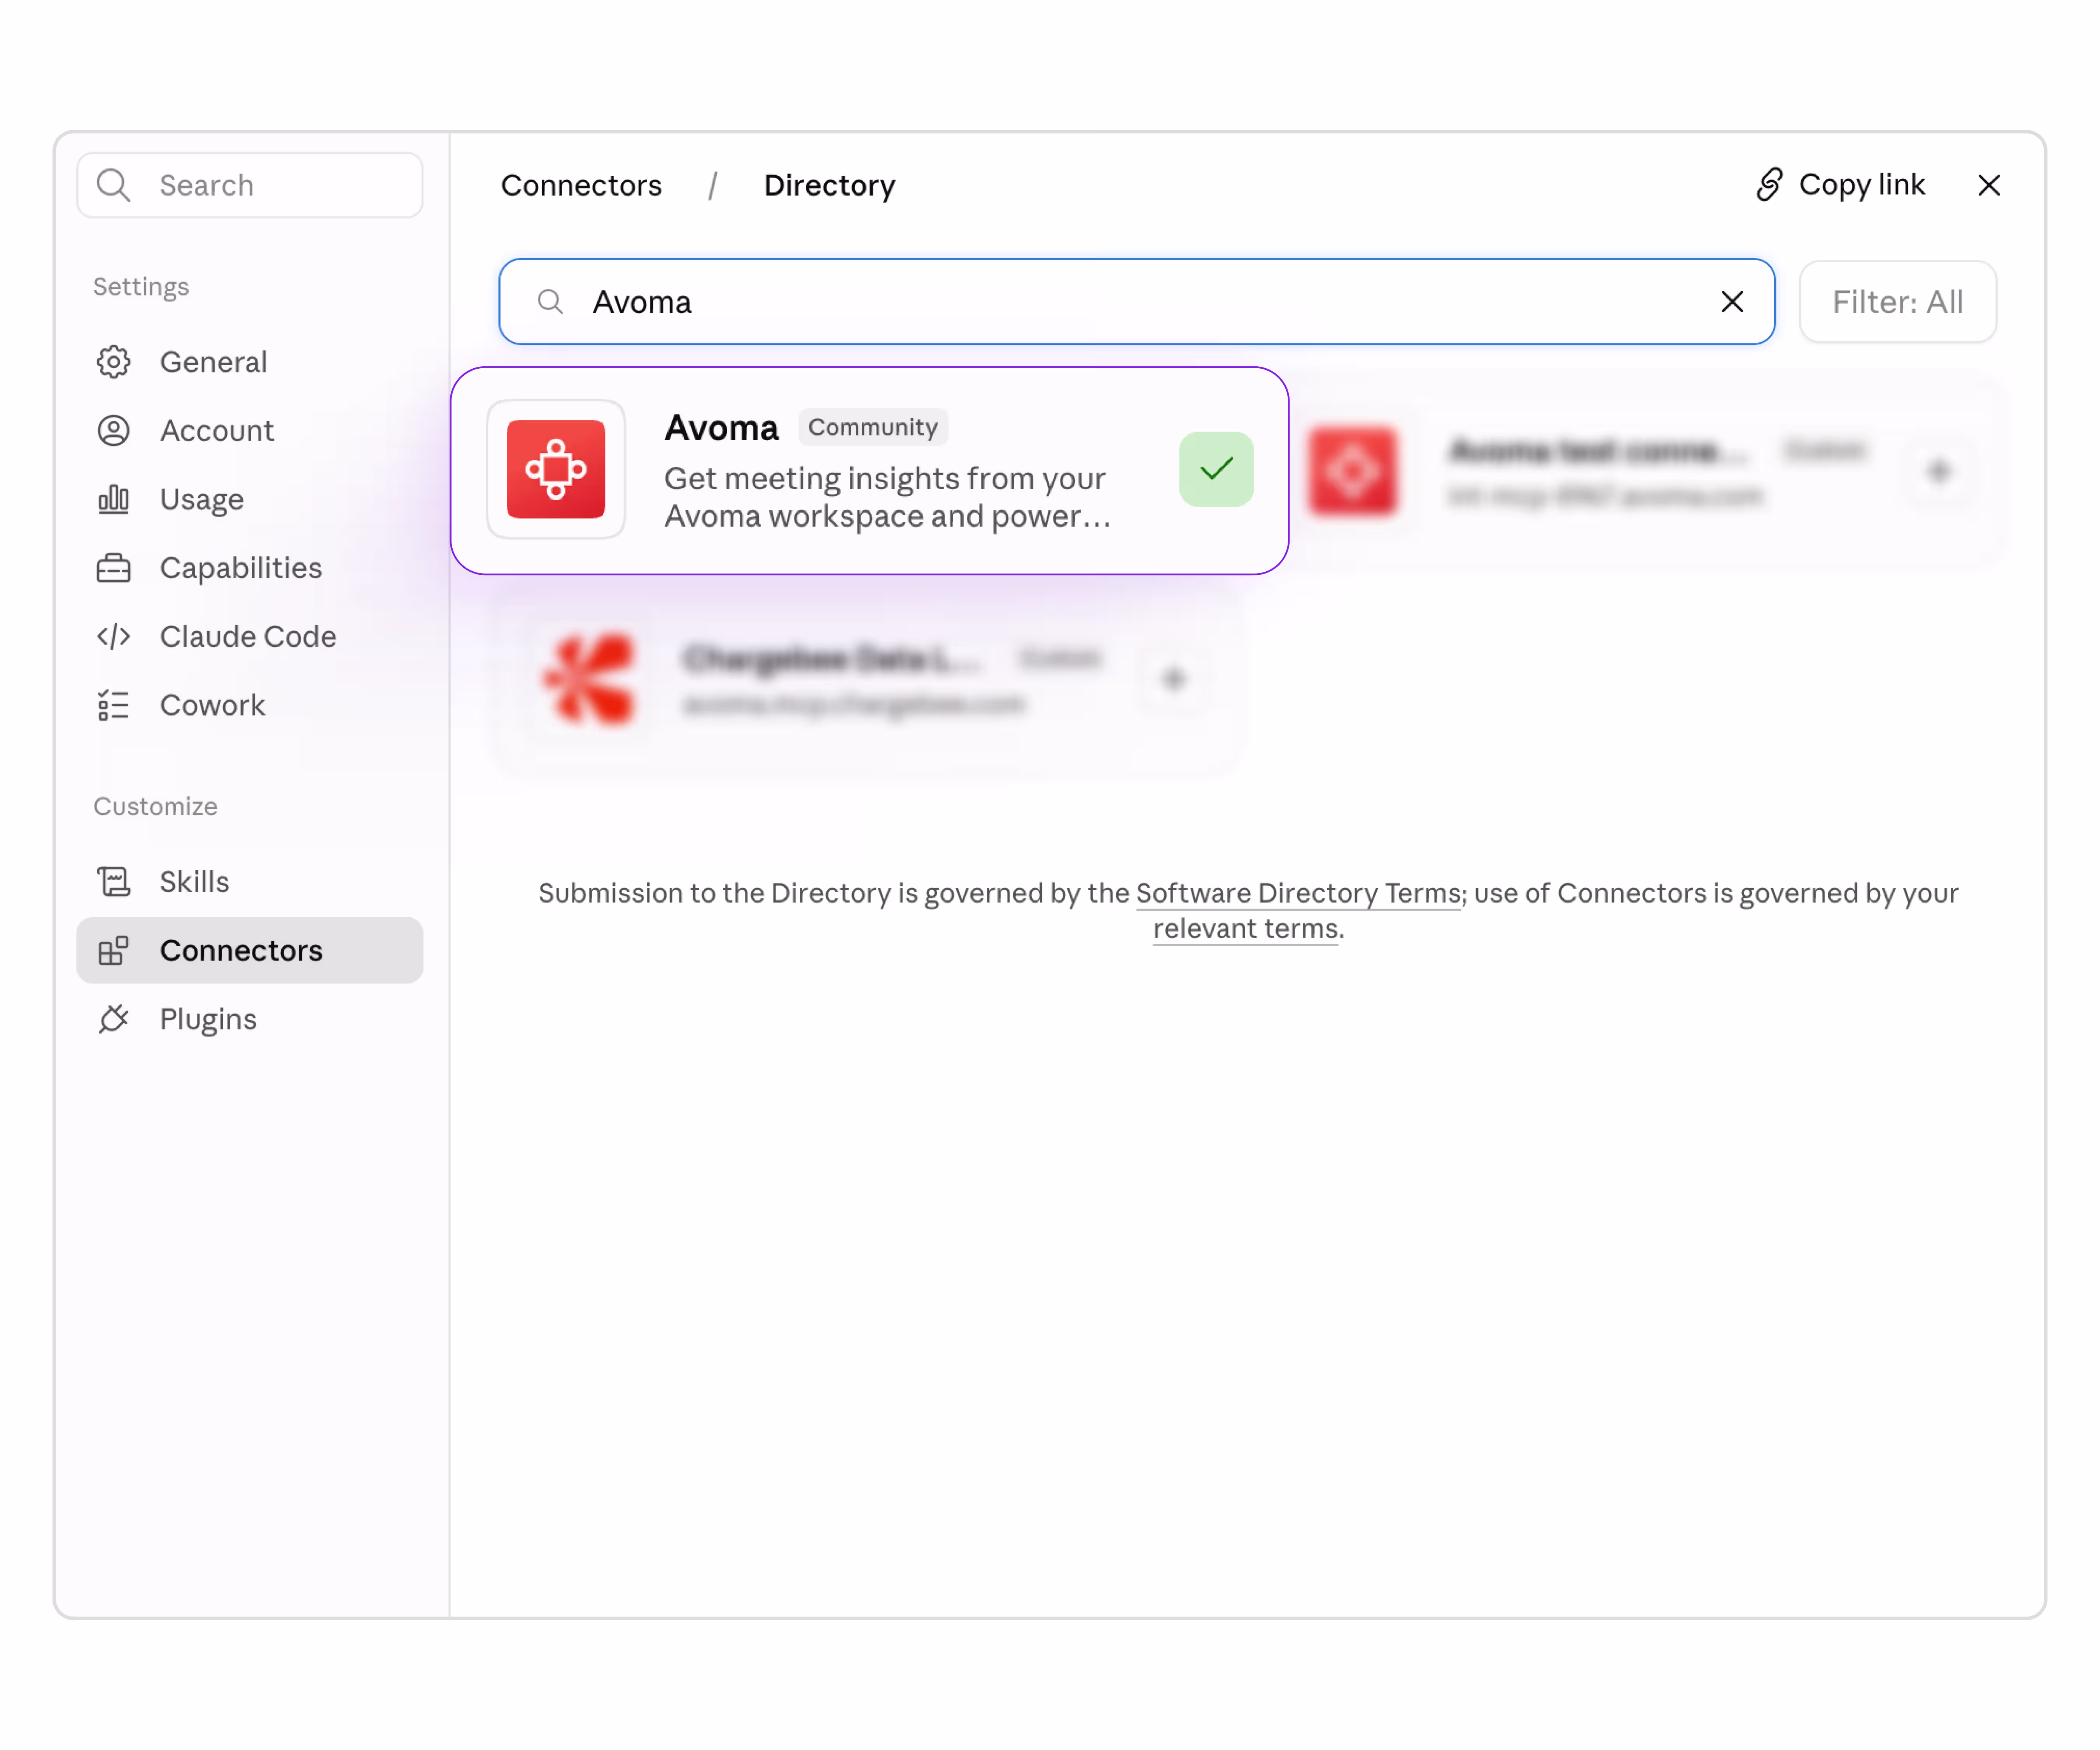Click the Copy link button
The height and width of the screenshot is (1750, 2100).
(1841, 185)
